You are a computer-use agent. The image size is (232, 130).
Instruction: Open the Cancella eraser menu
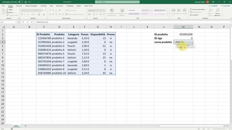click(194, 15)
